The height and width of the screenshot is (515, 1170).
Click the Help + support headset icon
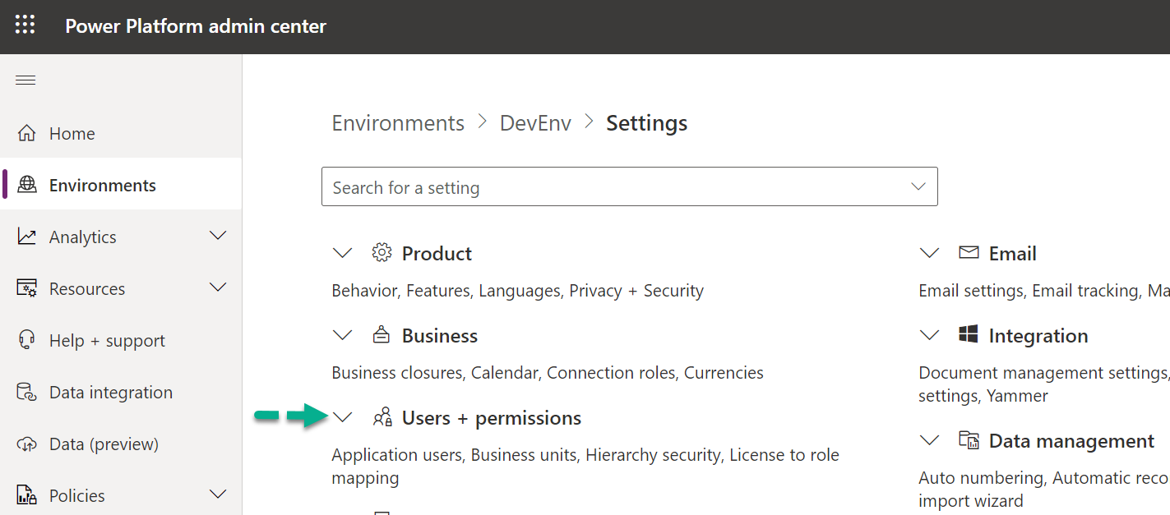point(27,340)
